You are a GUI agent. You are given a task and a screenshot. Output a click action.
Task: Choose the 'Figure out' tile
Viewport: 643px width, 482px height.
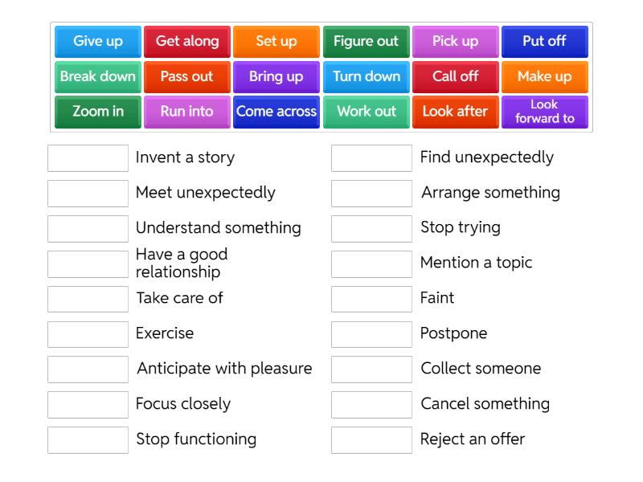click(x=366, y=41)
